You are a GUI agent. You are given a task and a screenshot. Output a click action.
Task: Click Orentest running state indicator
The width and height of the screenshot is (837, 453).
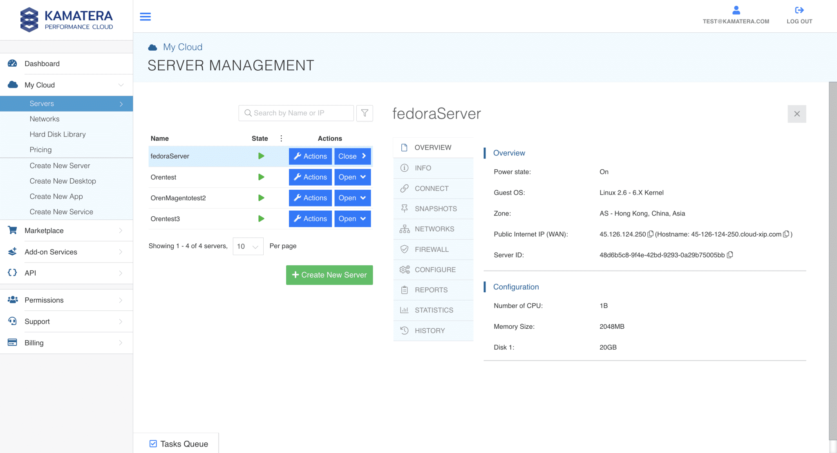[261, 177]
